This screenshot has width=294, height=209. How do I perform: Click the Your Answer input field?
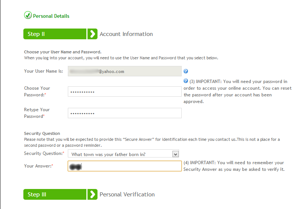pyautogui.click(x=125, y=166)
